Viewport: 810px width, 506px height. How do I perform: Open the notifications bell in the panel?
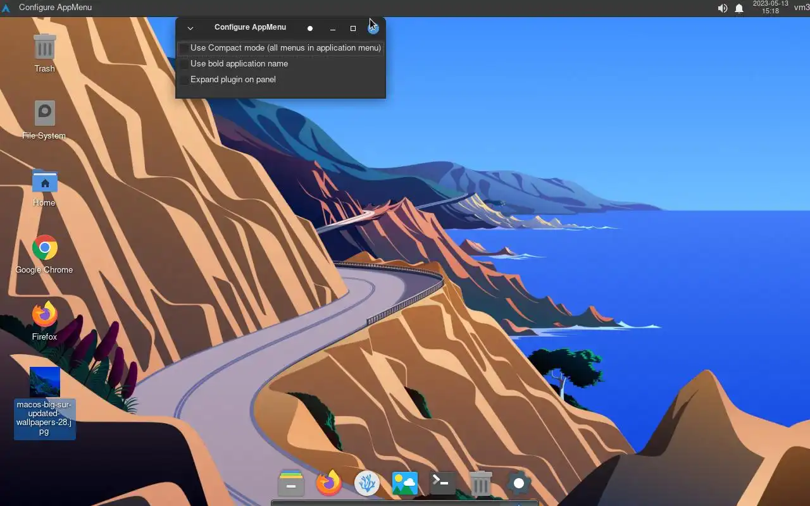(x=739, y=8)
